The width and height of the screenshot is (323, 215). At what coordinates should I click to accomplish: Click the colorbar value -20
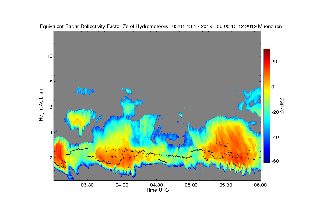coord(275,112)
